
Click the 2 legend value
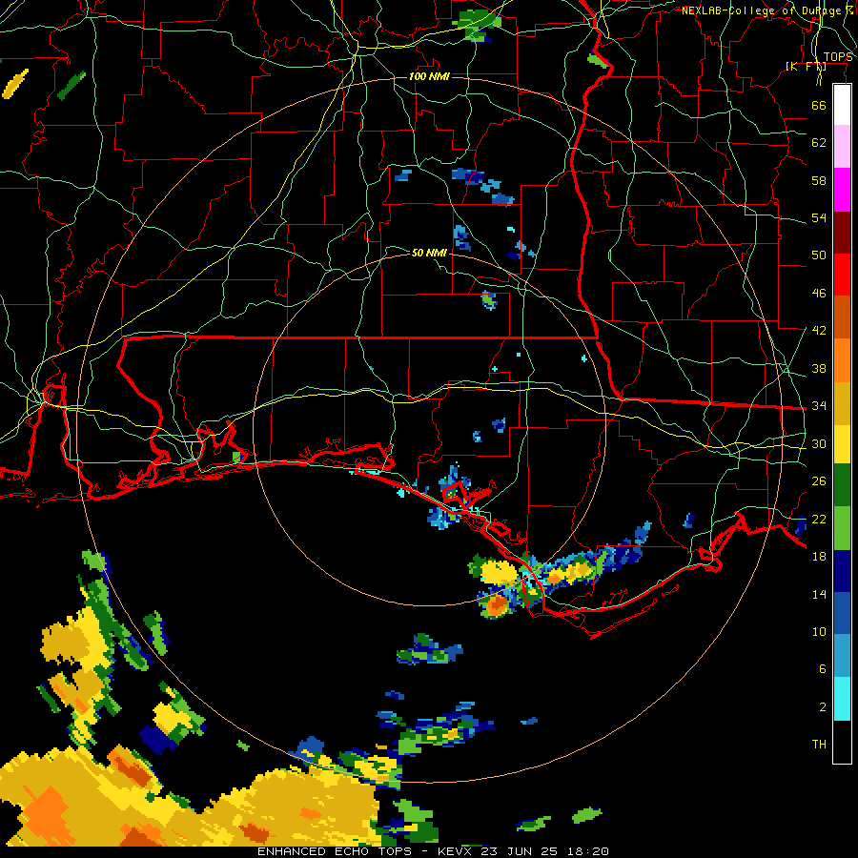(822, 707)
